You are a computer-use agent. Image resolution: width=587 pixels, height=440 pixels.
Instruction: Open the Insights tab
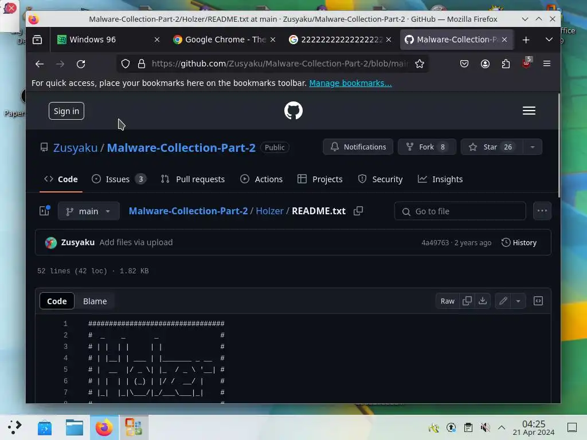click(x=441, y=179)
